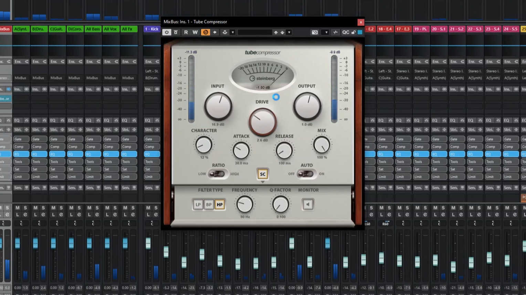
Task: Click the CHARACTER knob
Action: click(x=204, y=145)
